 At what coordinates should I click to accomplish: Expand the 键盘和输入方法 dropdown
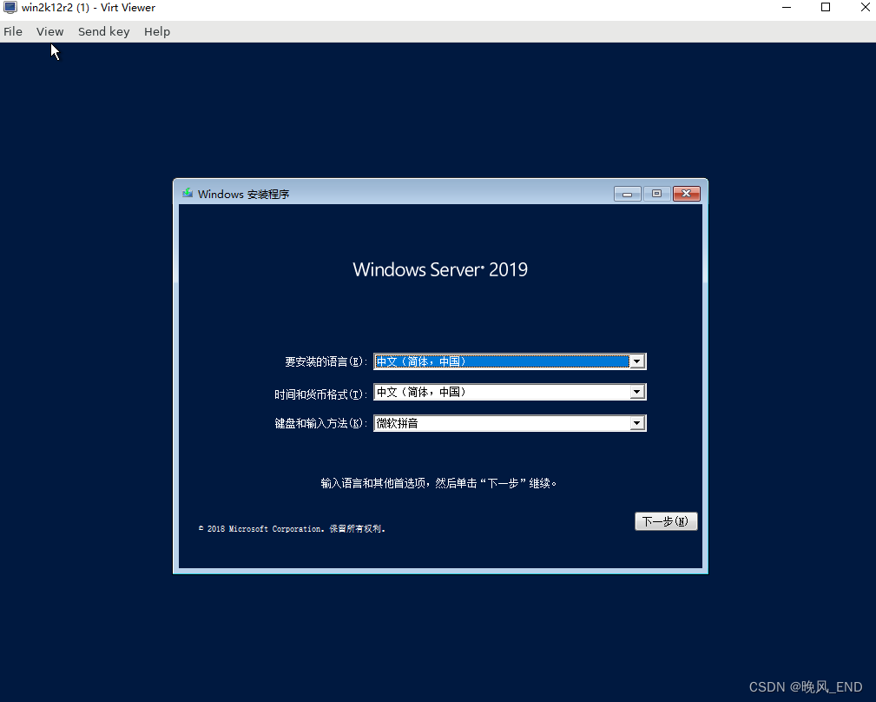[638, 423]
